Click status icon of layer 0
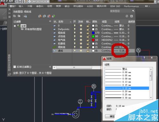 coord(54,25)
